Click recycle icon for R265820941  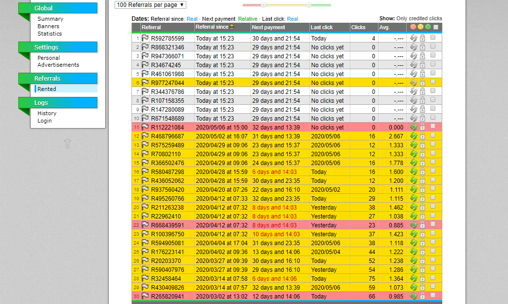click(x=414, y=296)
